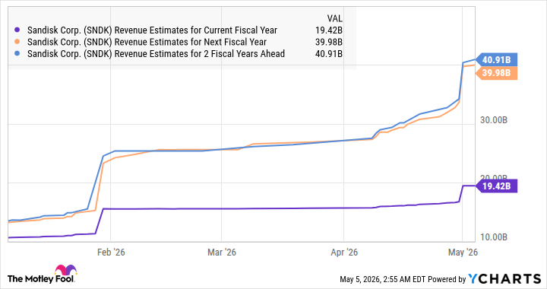This screenshot has width=547, height=289.
Task: Click the blue legend dot for 2 Fiscal Years Ahead
Action: point(17,54)
